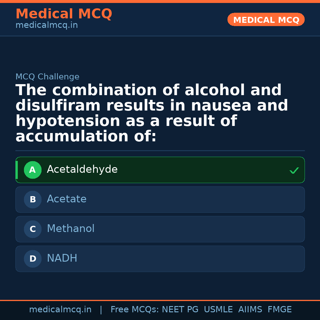Open the USMLE section

218,309
